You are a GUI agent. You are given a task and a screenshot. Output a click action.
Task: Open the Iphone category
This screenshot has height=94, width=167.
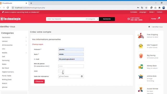click(5, 87)
